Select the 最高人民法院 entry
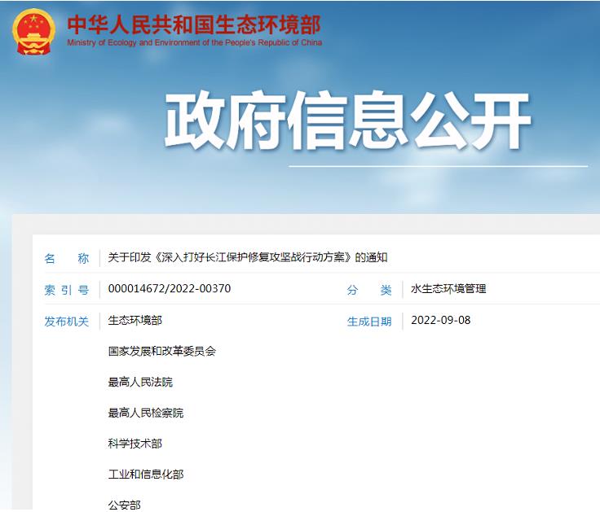The height and width of the screenshot is (512, 600). point(140,383)
